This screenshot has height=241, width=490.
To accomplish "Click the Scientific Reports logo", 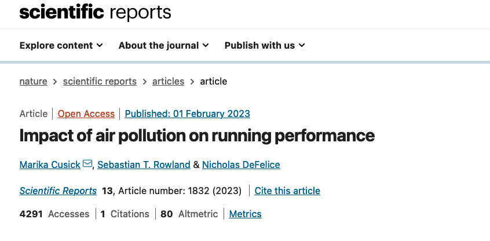I will click(96, 12).
